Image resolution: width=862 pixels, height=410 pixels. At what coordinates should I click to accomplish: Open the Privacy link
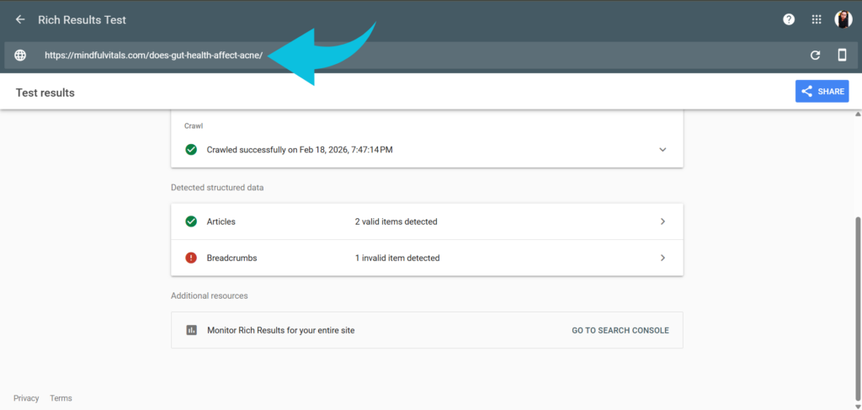pyautogui.click(x=26, y=398)
